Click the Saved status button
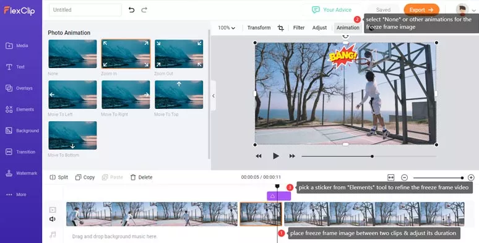 pos(383,10)
